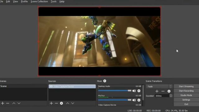Screen dimensions: 199x112
Task: Select Video Capture Device source row
Action: (72, 86)
